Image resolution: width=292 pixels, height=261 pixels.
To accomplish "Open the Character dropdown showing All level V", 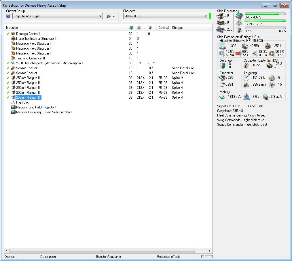I will point(166,16).
